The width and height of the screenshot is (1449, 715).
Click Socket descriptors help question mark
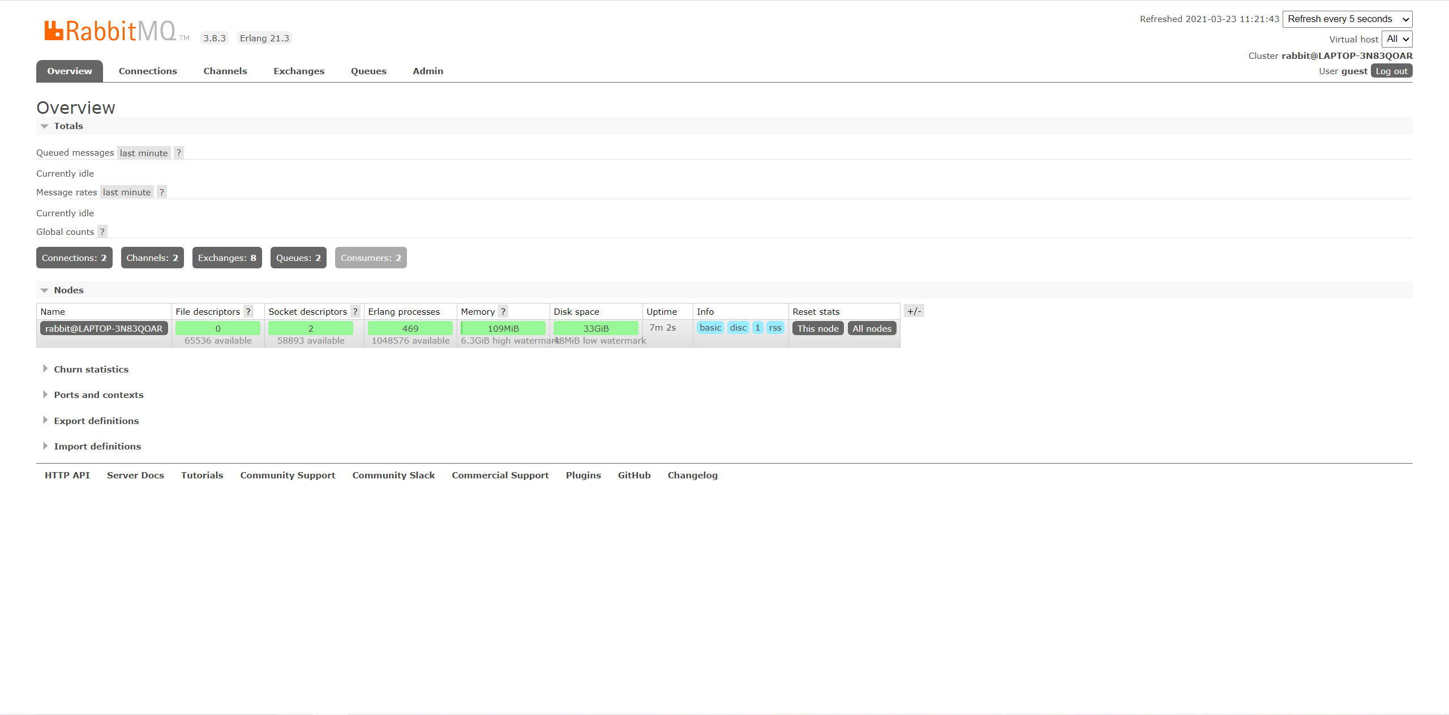(355, 312)
